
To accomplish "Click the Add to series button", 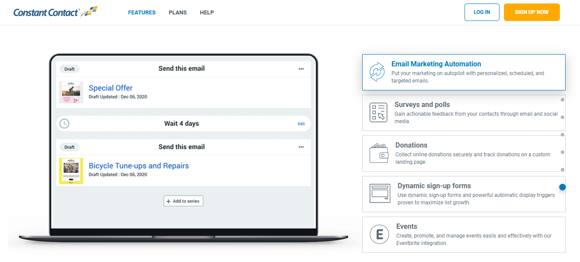I will 183,201.
